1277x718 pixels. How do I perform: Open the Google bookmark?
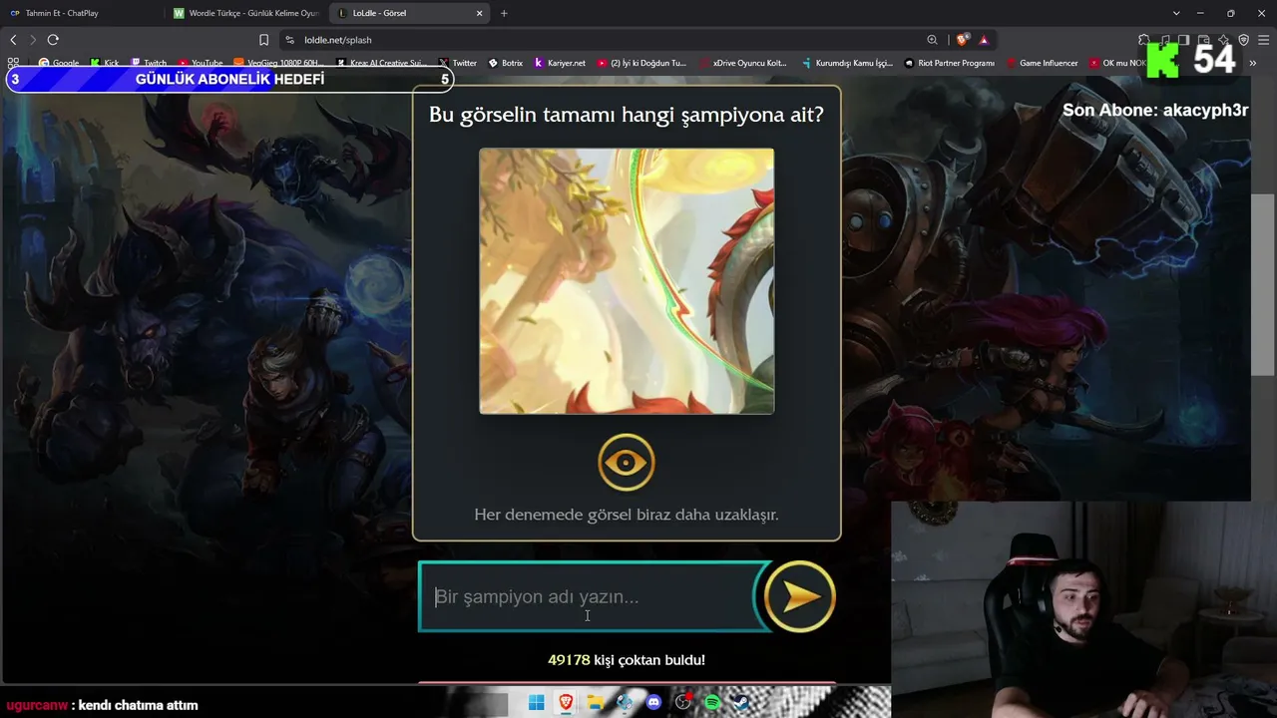pyautogui.click(x=59, y=63)
